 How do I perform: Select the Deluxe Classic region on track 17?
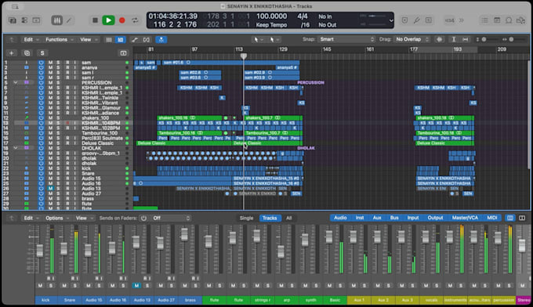coord(184,143)
